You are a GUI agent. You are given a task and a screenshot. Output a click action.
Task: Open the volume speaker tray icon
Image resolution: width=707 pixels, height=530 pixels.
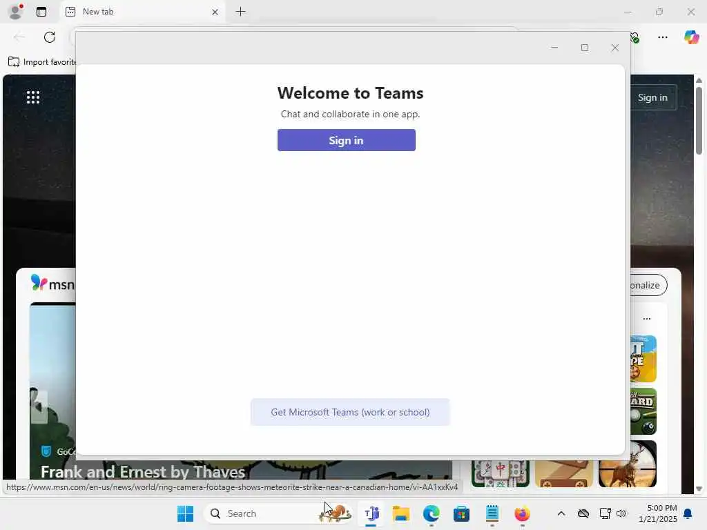(621, 513)
